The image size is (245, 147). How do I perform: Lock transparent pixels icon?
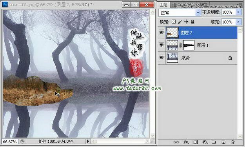point(174,22)
